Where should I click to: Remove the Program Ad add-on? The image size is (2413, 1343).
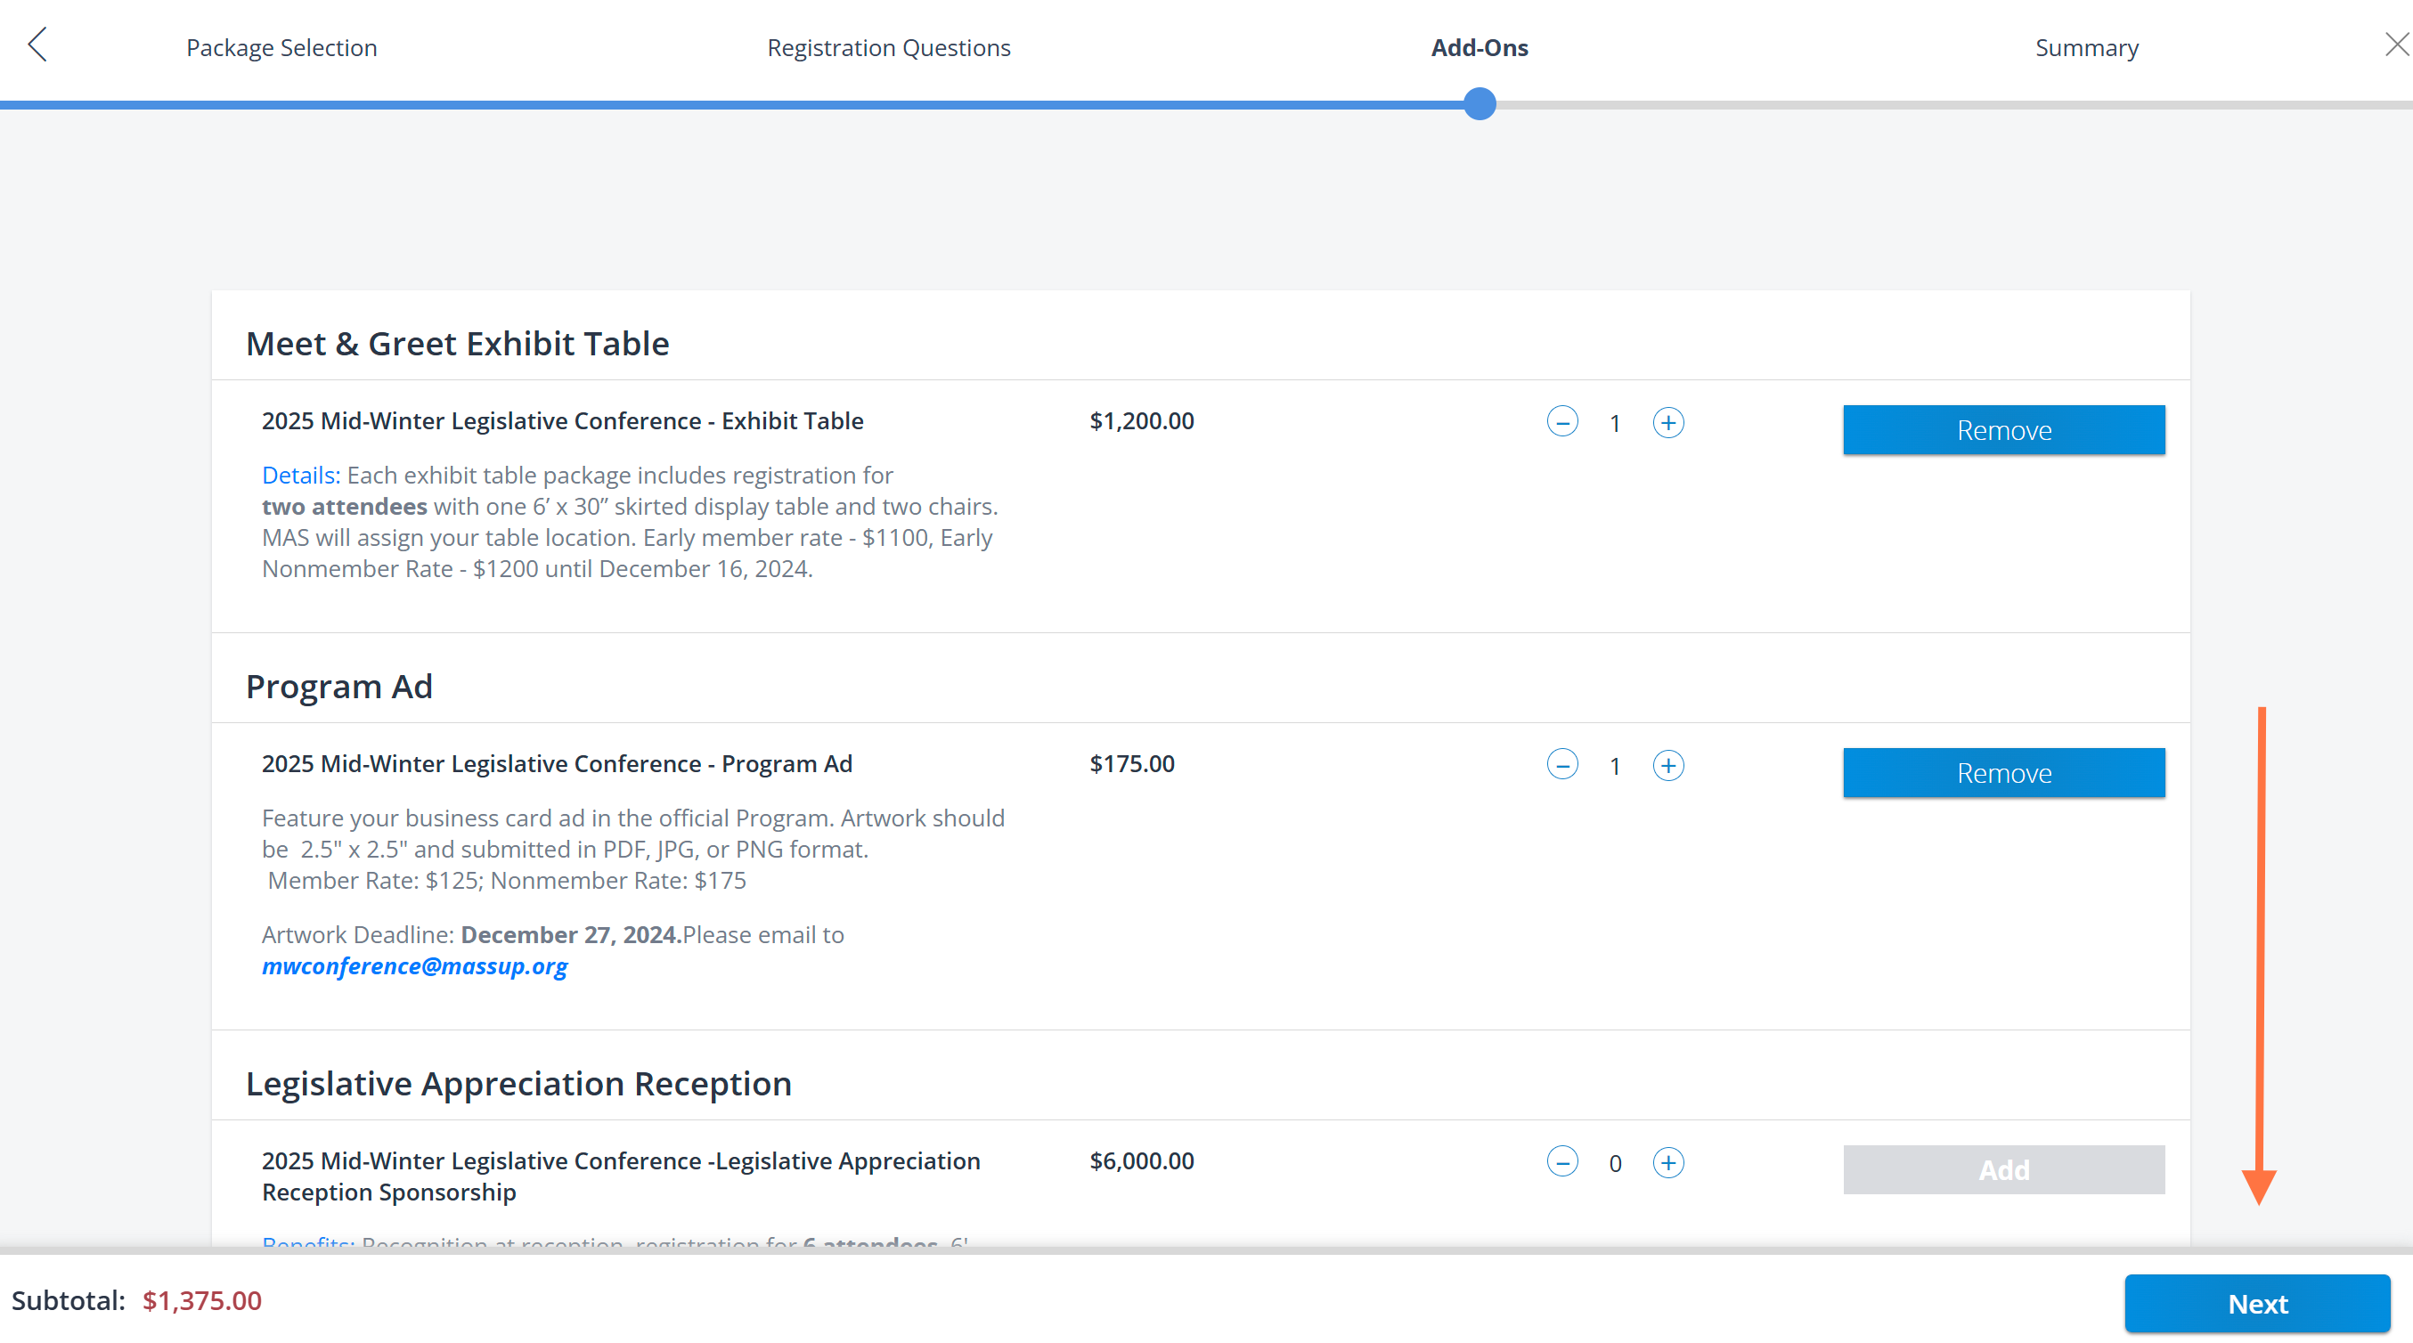(x=2003, y=773)
